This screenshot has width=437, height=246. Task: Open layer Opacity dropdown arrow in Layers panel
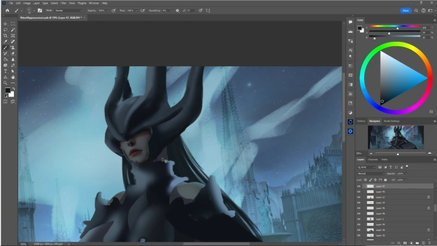pos(406,174)
